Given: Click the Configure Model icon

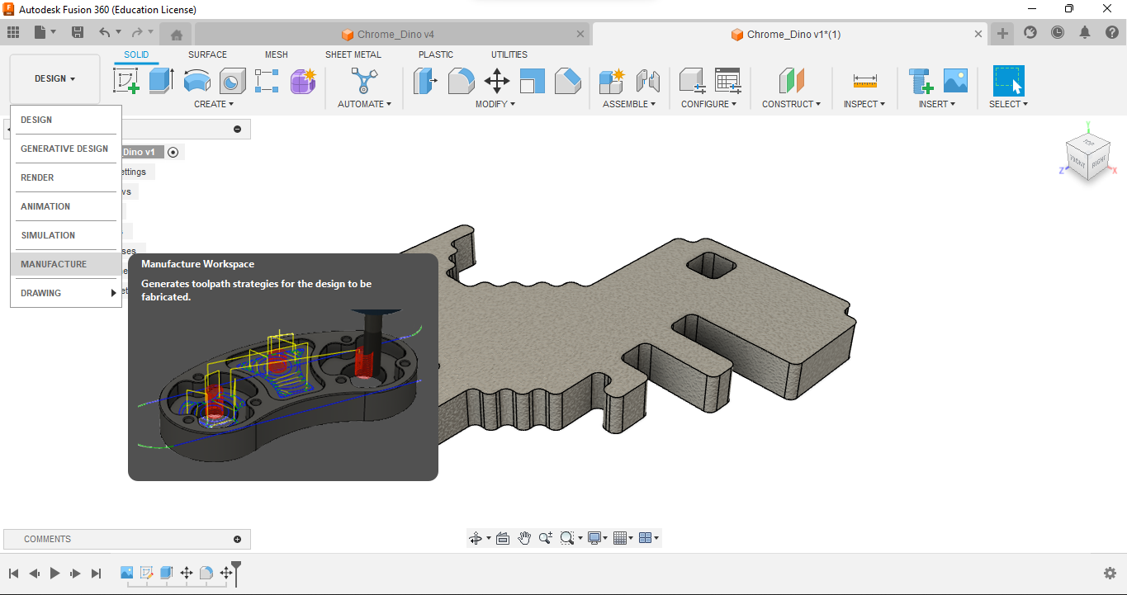Looking at the screenshot, I should pos(692,81).
